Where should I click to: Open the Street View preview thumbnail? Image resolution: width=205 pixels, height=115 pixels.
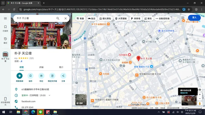[x=189, y=100]
